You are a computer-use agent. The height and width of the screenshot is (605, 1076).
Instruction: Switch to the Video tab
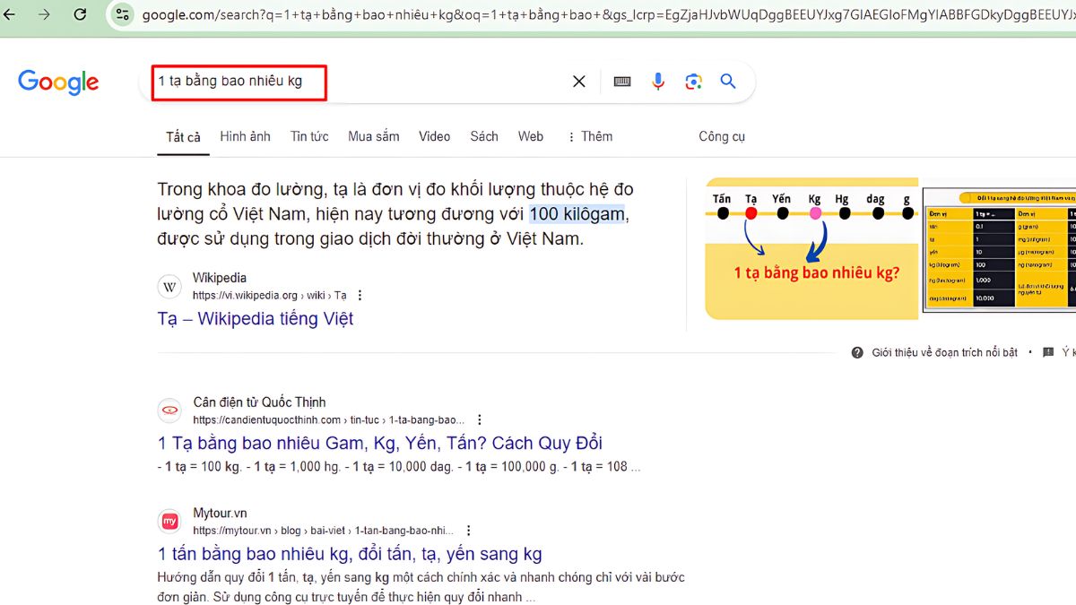434,136
